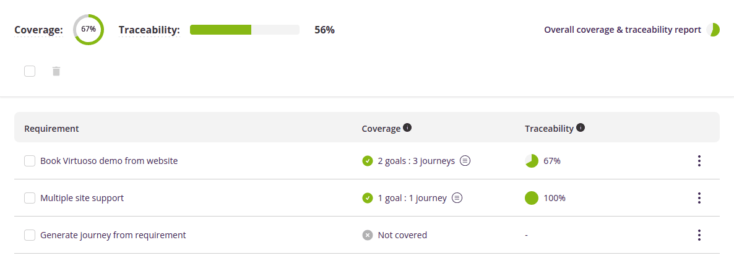Open the Generate journey from requirement entry
This screenshot has width=734, height=271.
pos(113,235)
